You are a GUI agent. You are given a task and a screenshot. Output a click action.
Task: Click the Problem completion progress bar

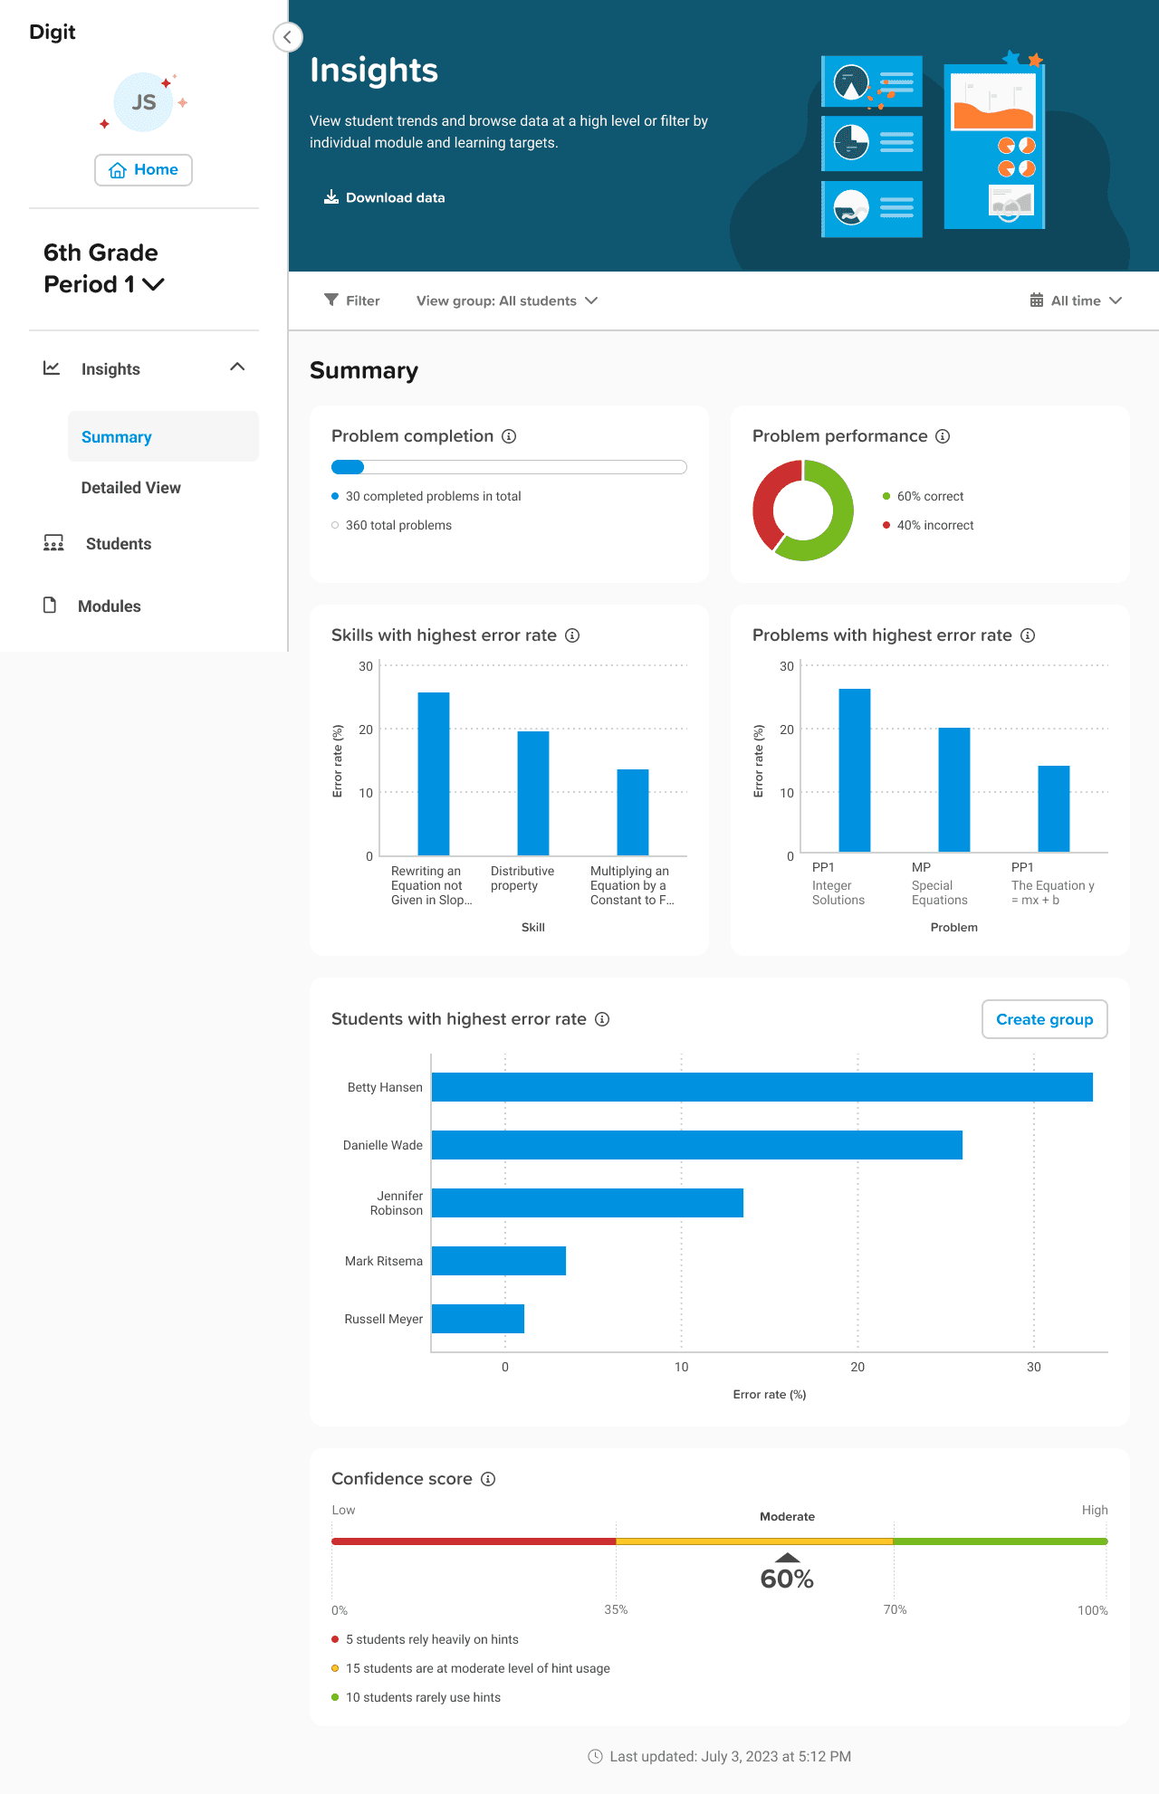pyautogui.click(x=509, y=467)
